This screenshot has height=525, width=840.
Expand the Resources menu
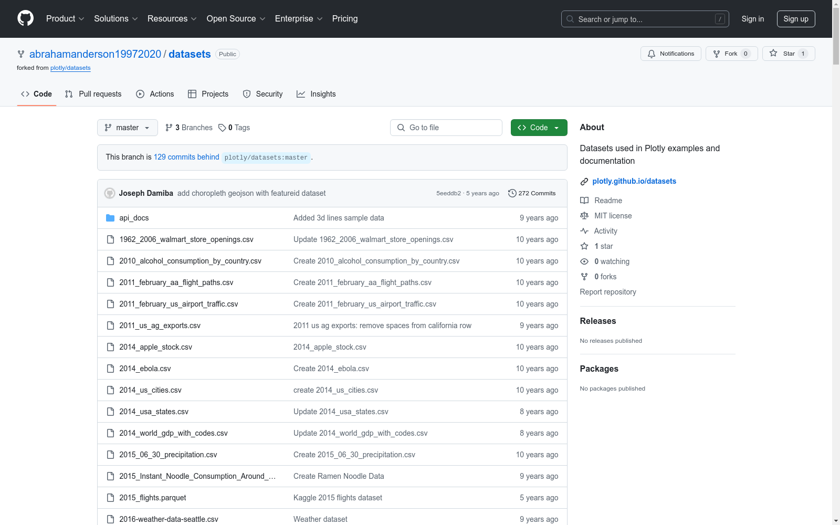tap(172, 19)
